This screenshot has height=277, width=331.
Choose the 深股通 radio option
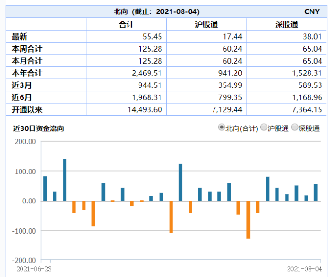point(295,128)
